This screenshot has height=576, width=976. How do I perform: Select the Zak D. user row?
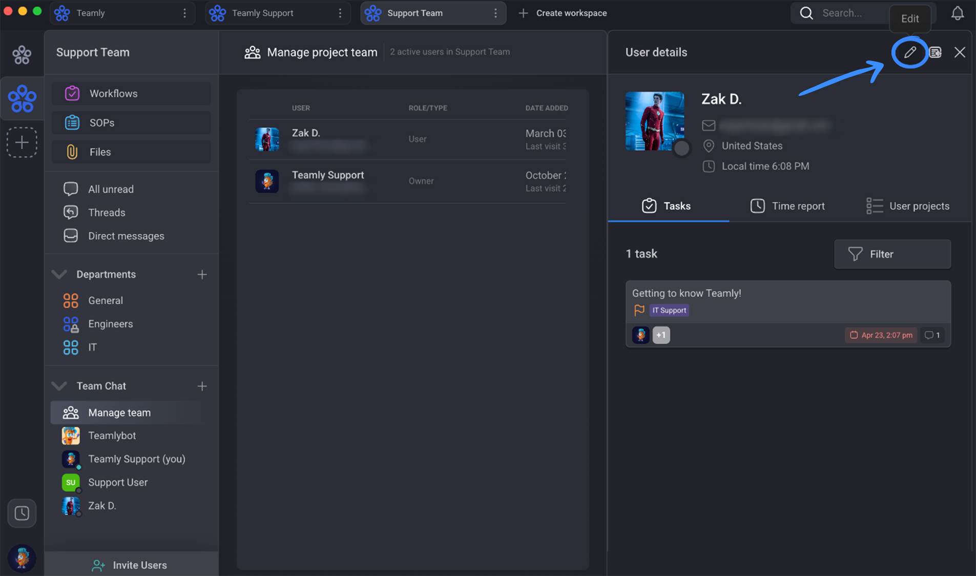coord(408,139)
